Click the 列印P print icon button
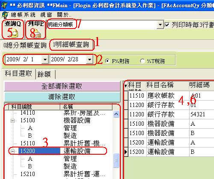Screen dimensions: 214x179 click(36, 29)
